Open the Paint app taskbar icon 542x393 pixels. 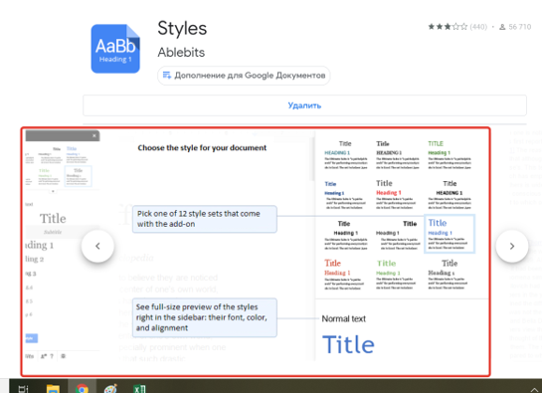click(x=111, y=388)
